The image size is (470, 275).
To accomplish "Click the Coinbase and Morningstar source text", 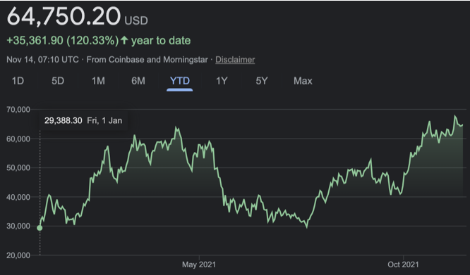I will point(158,59).
